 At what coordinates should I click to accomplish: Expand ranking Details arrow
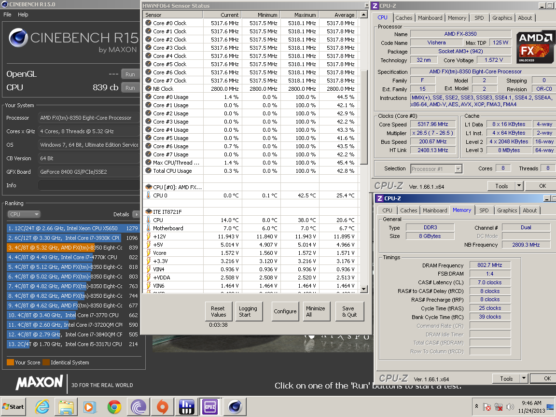[x=136, y=214]
